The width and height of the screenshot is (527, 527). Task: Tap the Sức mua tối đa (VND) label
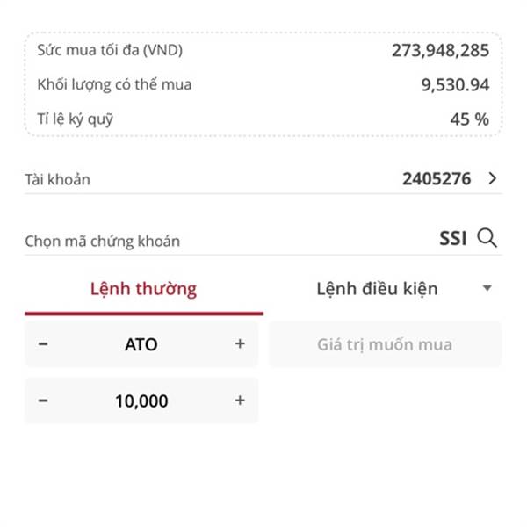click(x=110, y=50)
